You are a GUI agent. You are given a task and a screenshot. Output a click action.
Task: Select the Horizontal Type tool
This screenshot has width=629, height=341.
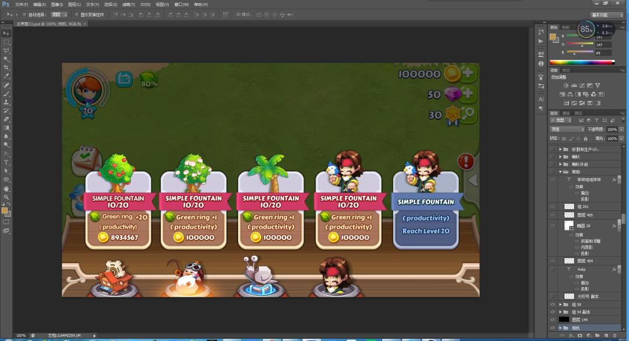tap(7, 162)
